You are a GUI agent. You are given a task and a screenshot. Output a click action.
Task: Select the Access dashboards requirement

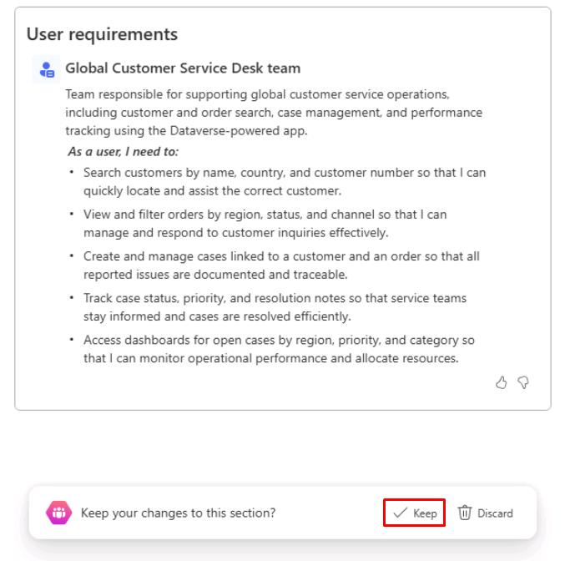[279, 349]
